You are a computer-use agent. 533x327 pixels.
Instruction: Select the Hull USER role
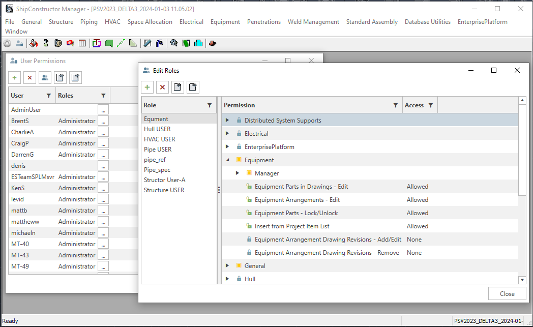tap(179, 129)
